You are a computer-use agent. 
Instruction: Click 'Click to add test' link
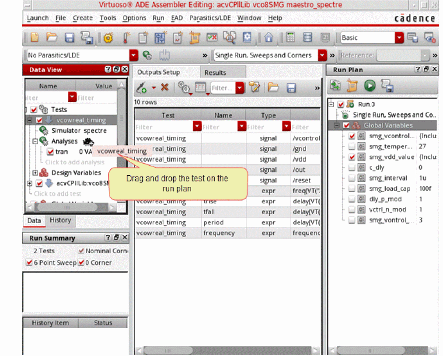click(58, 194)
